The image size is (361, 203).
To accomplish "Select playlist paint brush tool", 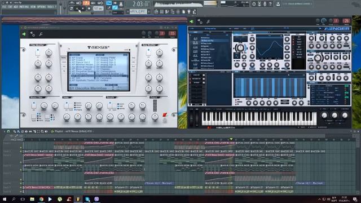I will (x=19, y=131).
